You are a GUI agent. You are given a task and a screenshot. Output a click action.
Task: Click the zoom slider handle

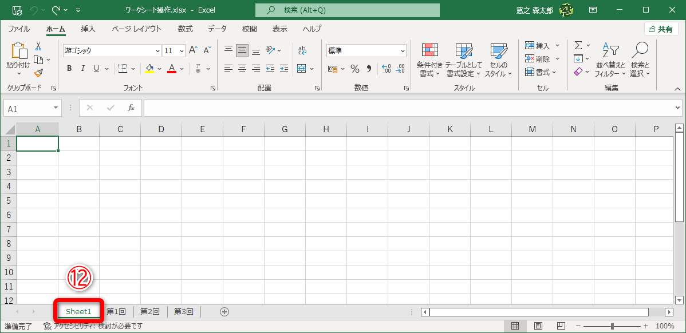(x=613, y=326)
